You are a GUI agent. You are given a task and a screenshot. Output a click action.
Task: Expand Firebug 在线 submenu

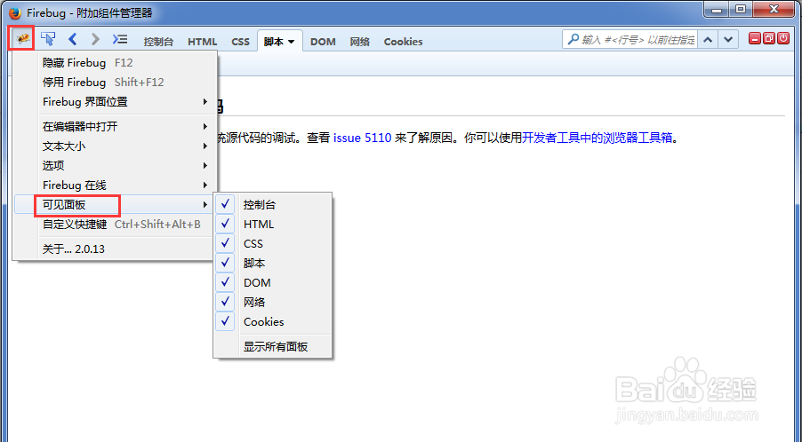pos(114,185)
